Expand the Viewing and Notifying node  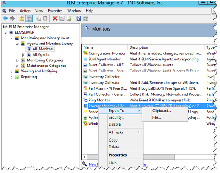coord(12,72)
